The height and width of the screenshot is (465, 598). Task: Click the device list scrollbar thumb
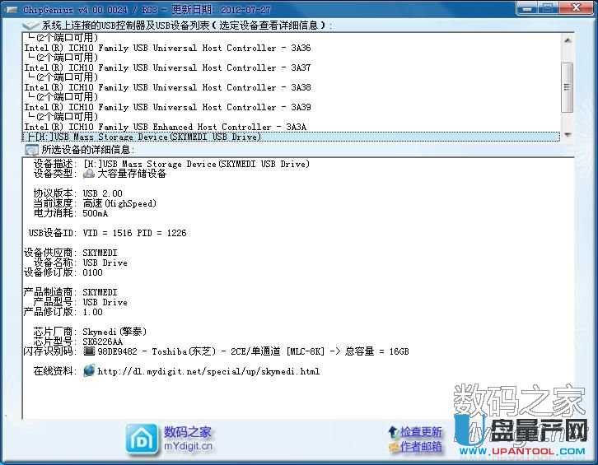pos(567,86)
